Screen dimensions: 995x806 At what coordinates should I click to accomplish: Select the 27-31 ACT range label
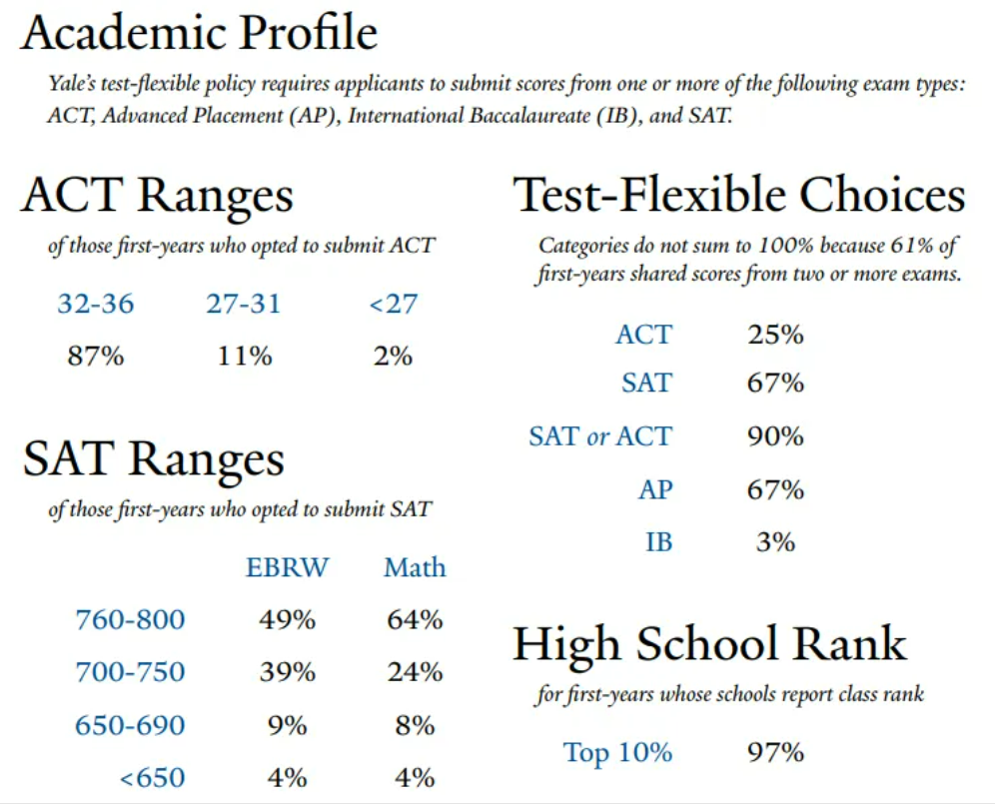[x=244, y=304]
